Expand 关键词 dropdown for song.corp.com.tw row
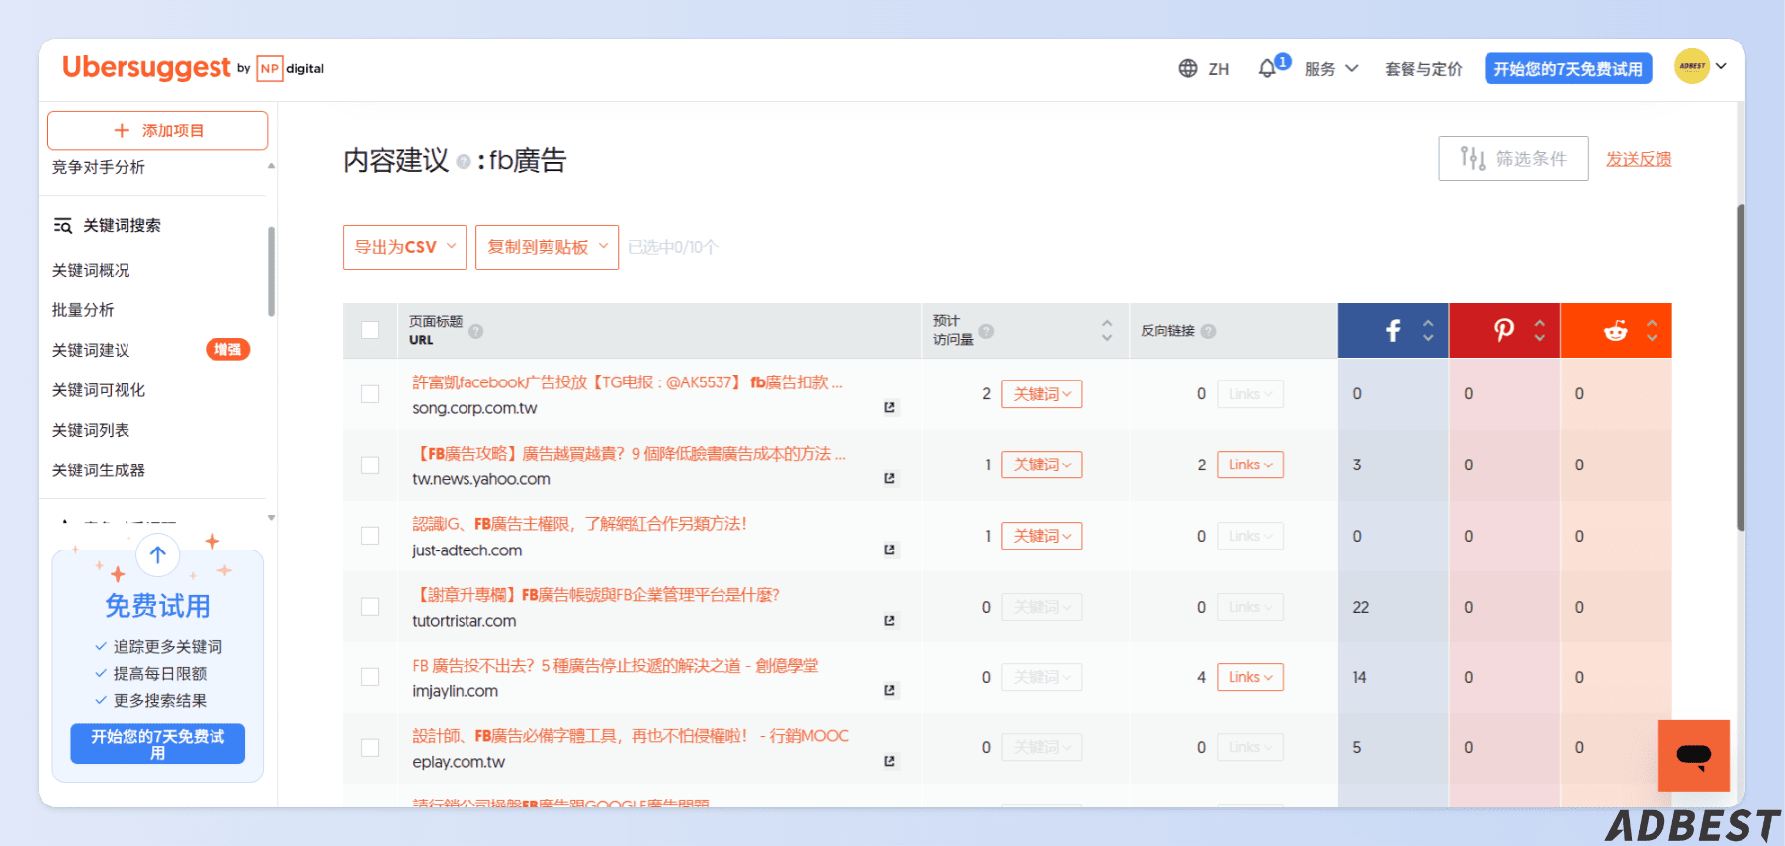 [x=1042, y=393]
